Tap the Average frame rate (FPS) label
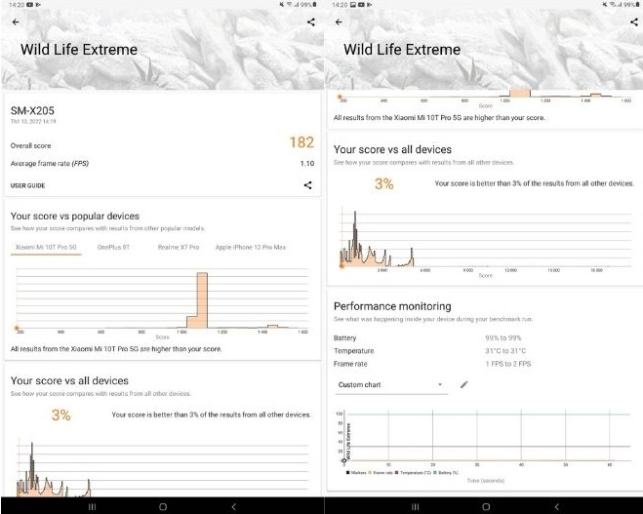This screenshot has width=643, height=514. click(50, 164)
